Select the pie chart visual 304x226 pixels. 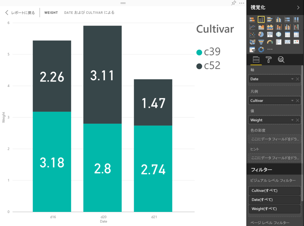261,34
